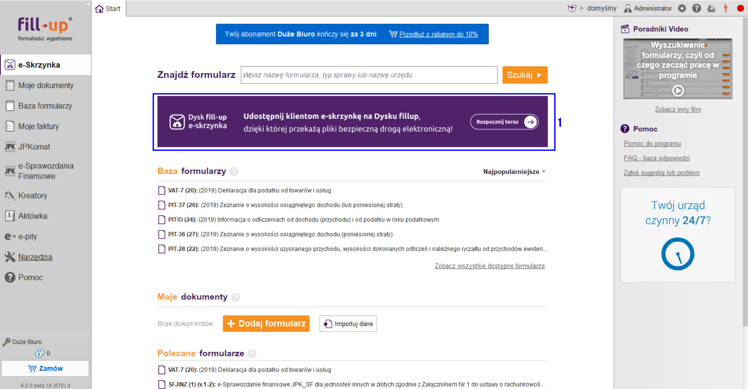This screenshot has height=389, width=748.
Task: Click Przedłuż z rabatem do 10% link
Action: (438, 34)
